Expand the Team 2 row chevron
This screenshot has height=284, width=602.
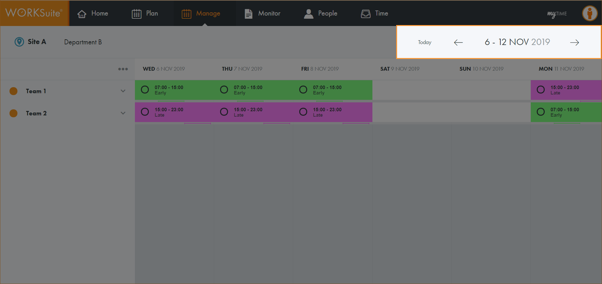123,113
